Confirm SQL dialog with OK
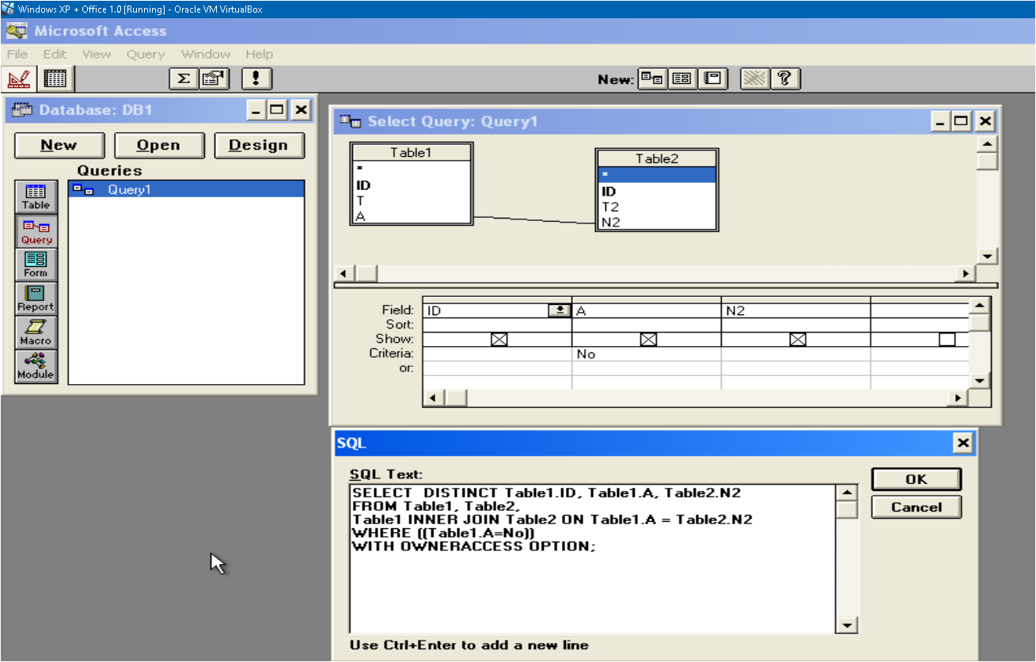 [x=916, y=479]
